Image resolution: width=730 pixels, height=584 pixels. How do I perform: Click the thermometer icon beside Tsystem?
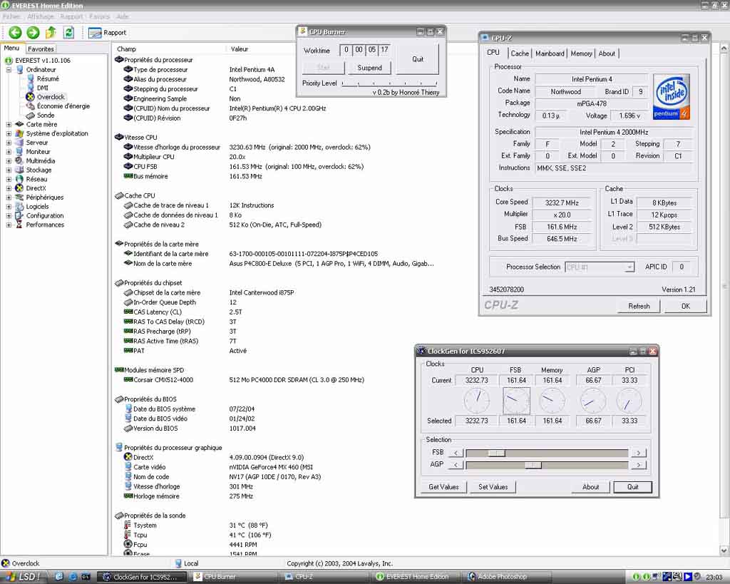point(128,525)
